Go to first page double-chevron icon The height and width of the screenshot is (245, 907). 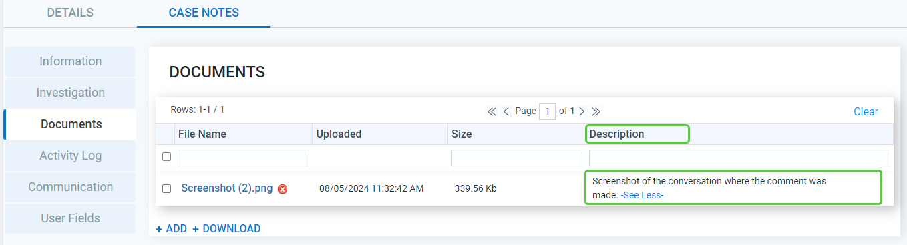[492, 111]
